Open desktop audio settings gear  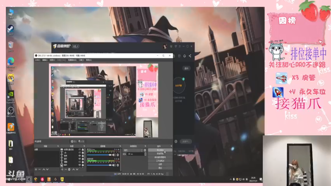(118, 165)
